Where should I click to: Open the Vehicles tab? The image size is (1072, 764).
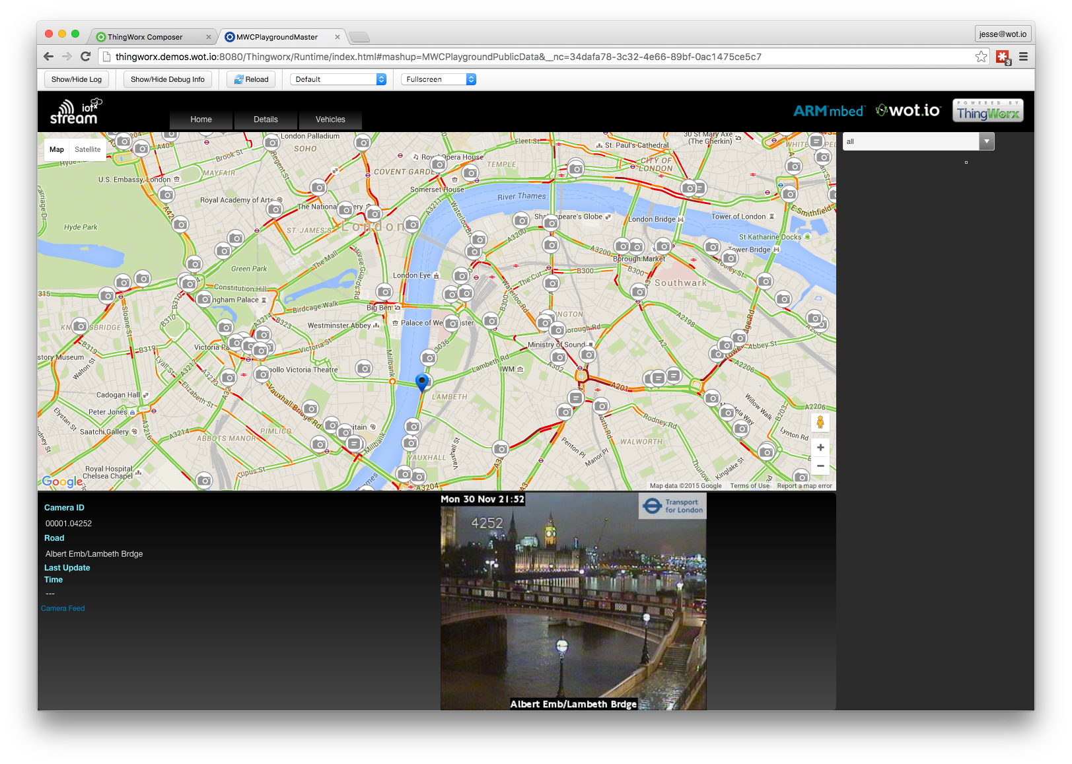click(x=330, y=120)
